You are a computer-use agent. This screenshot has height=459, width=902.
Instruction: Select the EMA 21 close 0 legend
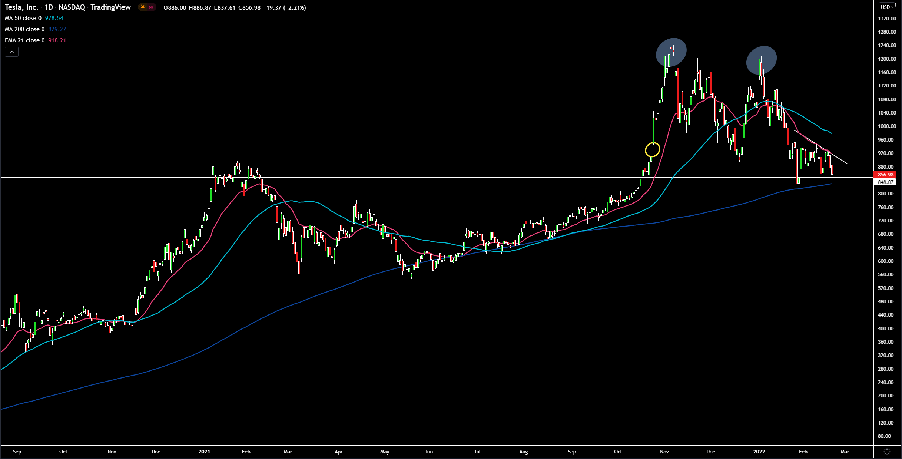pos(24,40)
